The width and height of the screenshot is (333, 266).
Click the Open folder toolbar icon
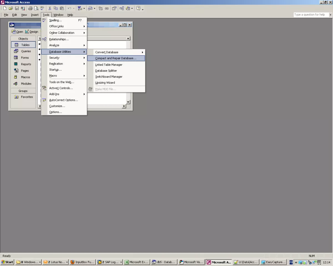(11, 8)
